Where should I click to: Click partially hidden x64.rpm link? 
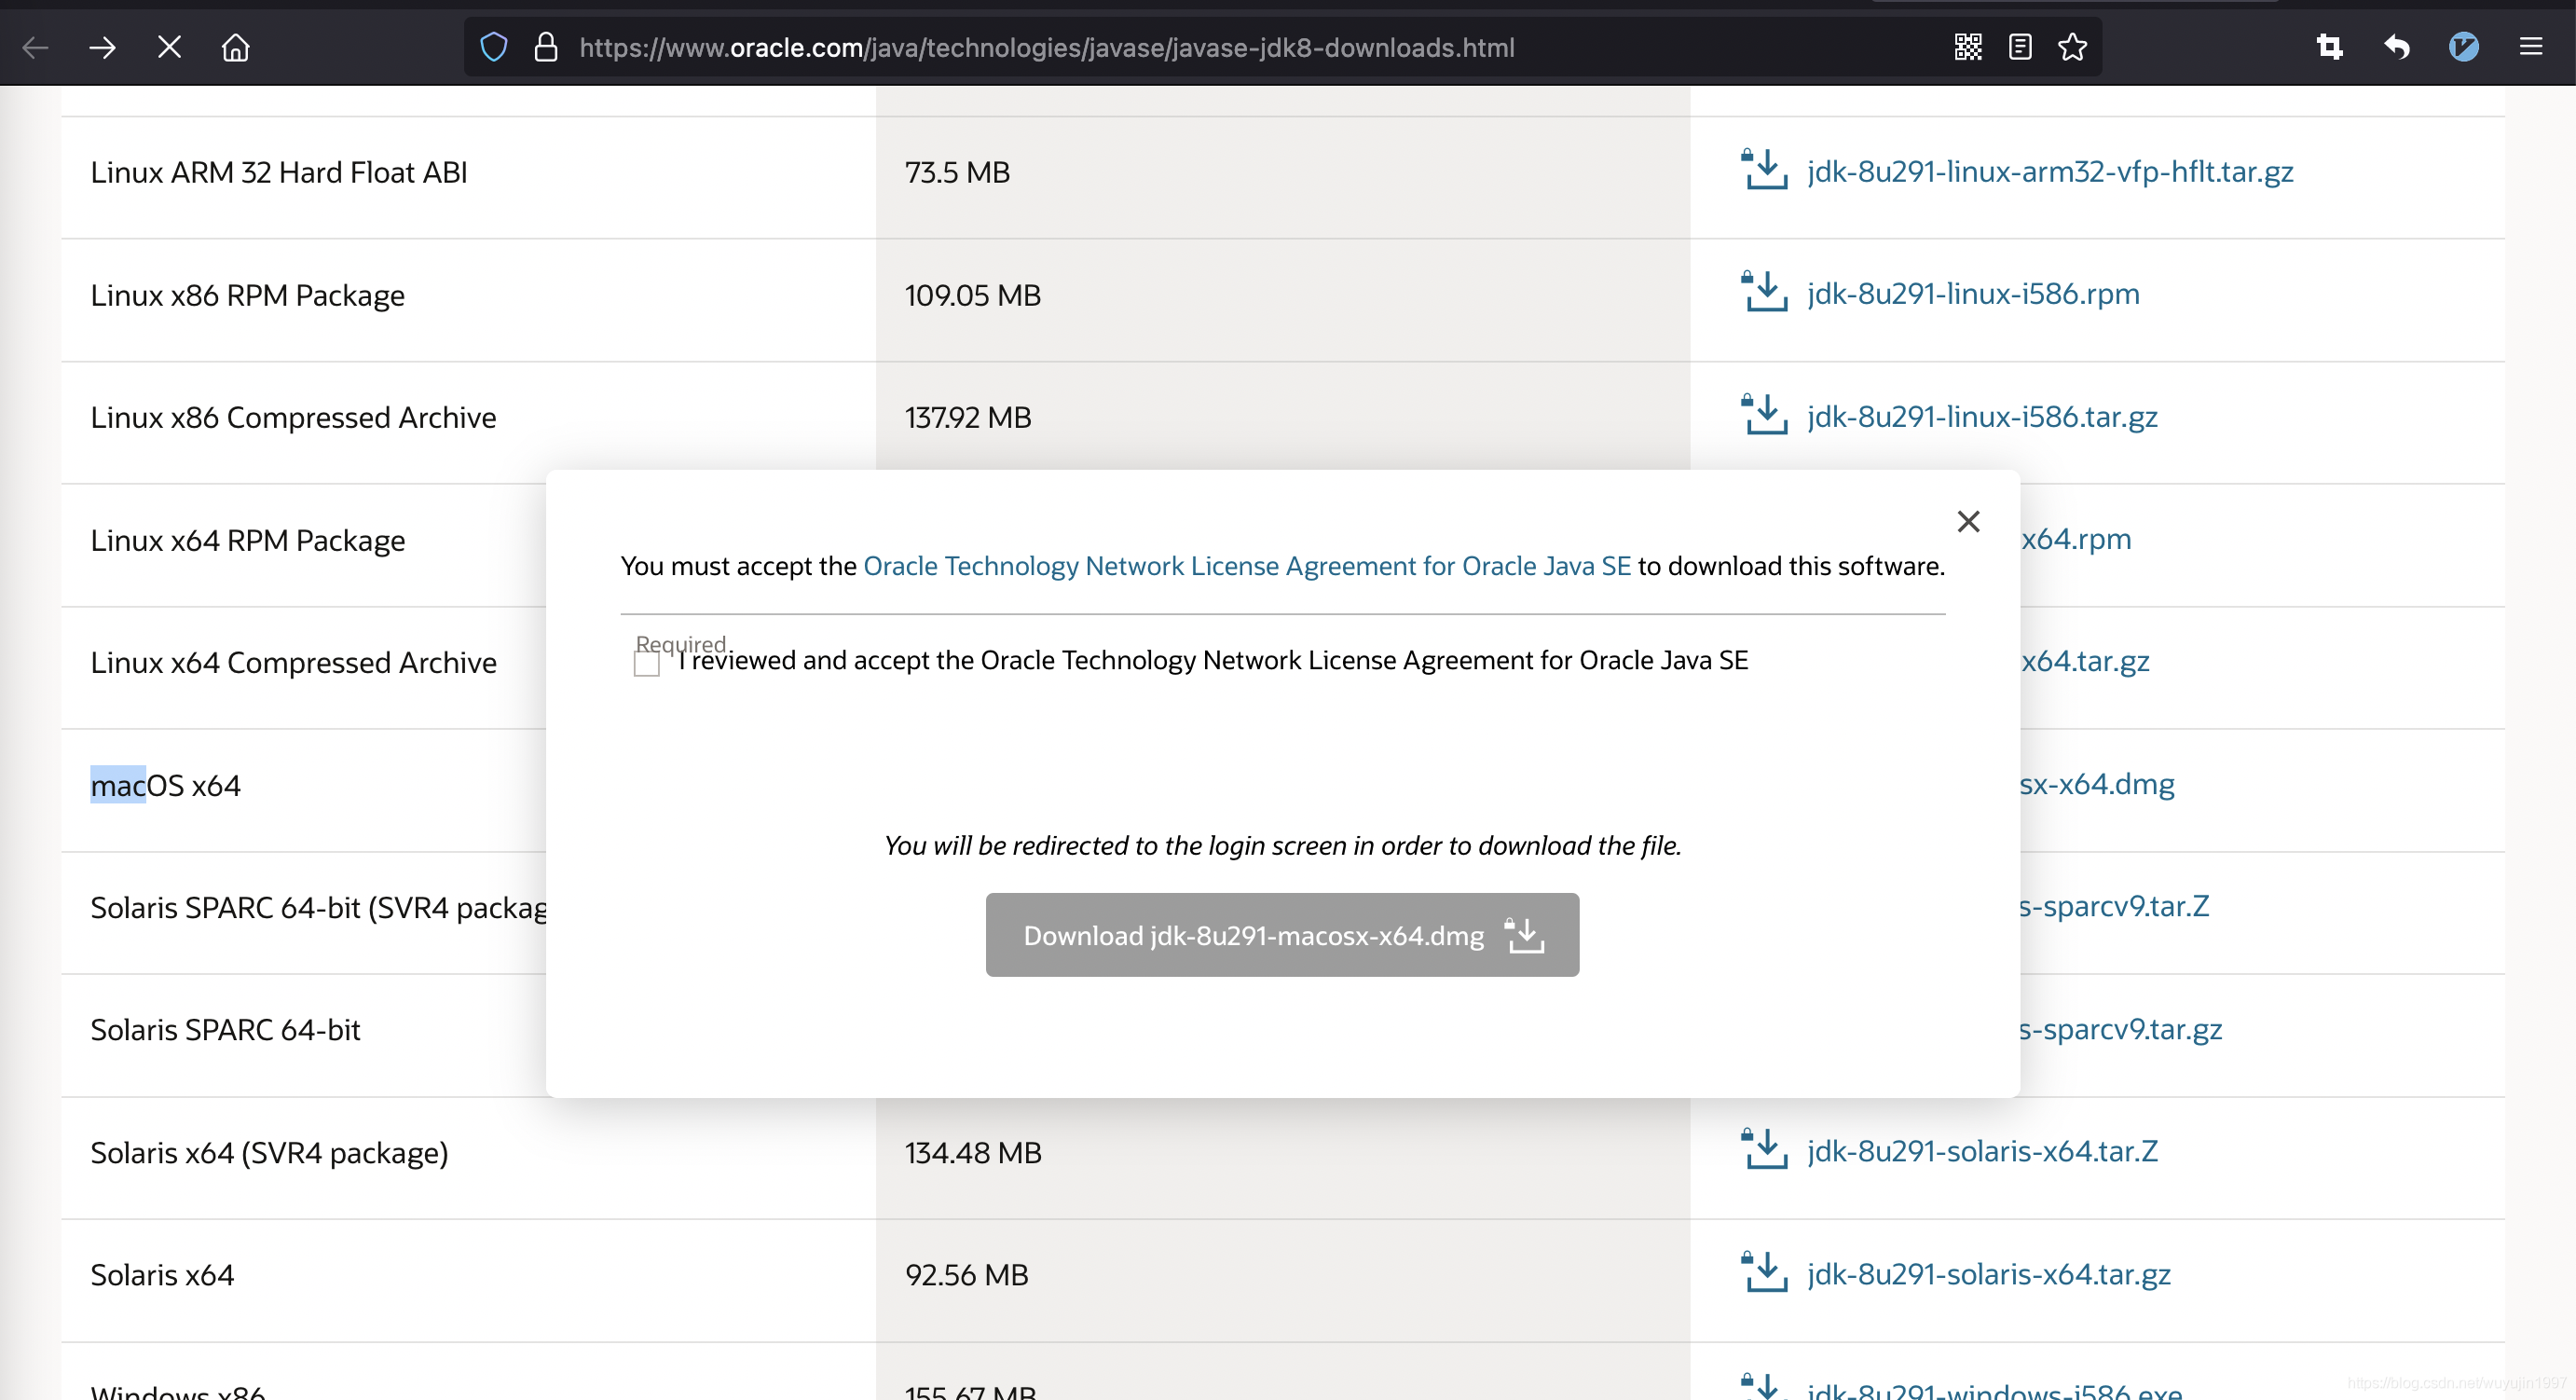(x=2077, y=539)
